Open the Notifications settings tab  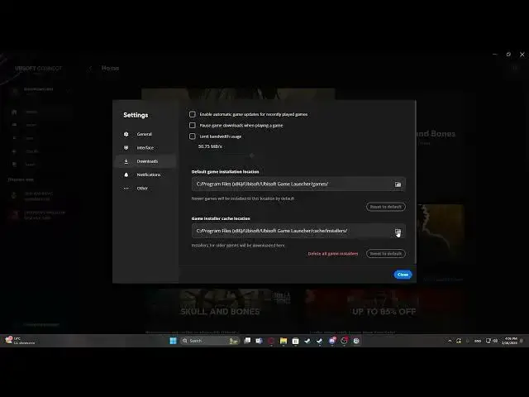[x=145, y=175]
